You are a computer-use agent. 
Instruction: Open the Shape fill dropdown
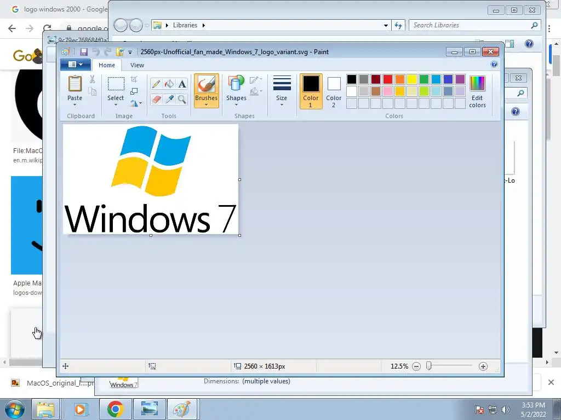point(256,92)
